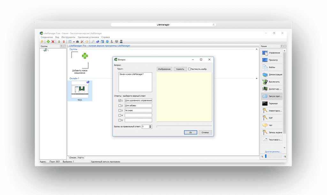Check answer 5 checkbox

pos(120,120)
